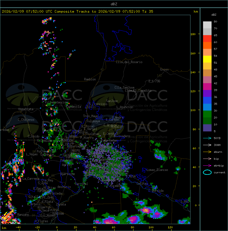The image size is (228, 231).
Task: Click the 'Ugarteche' map label
Action: [x=68, y=174]
